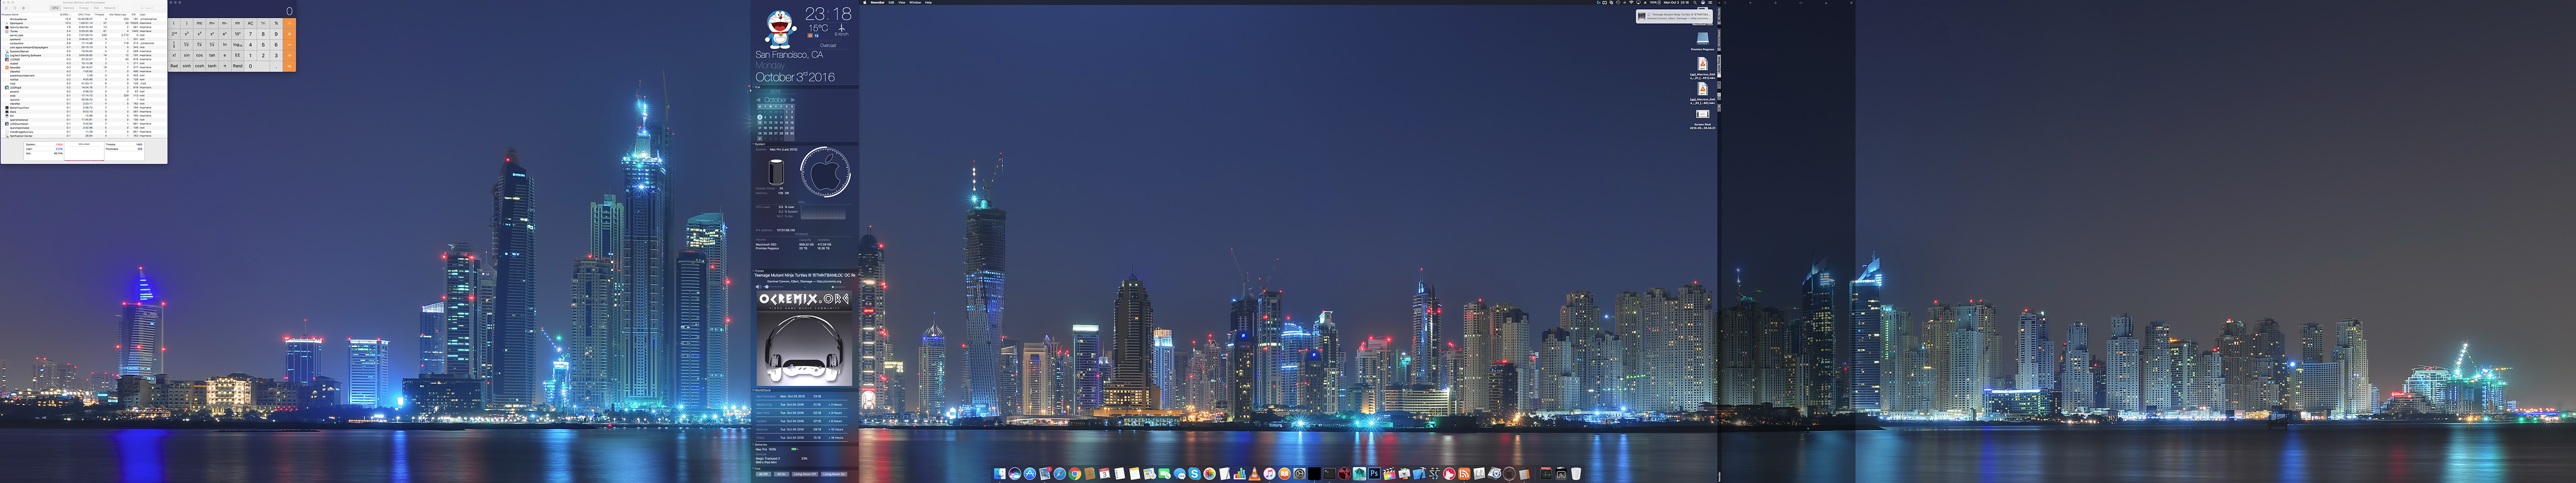Open Finder from the Dock

[x=1000, y=474]
